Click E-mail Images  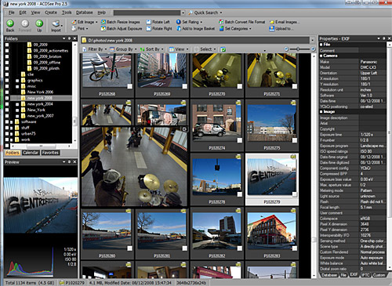coord(285,22)
